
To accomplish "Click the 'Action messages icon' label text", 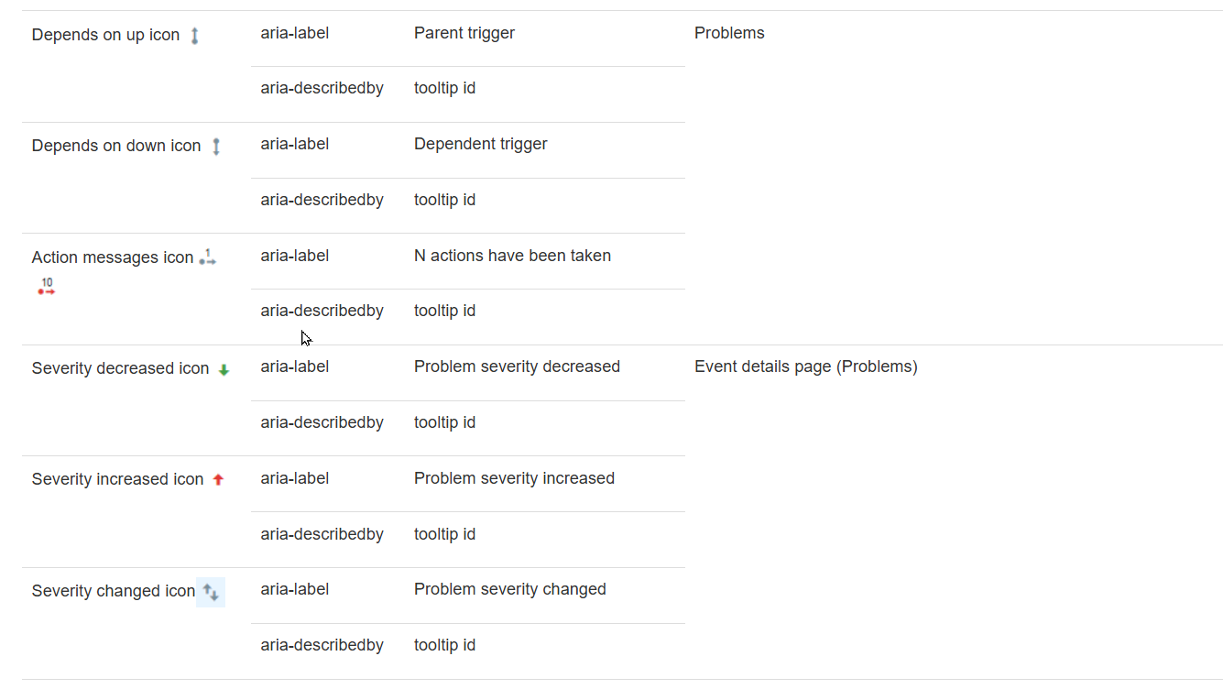I will (x=113, y=257).
